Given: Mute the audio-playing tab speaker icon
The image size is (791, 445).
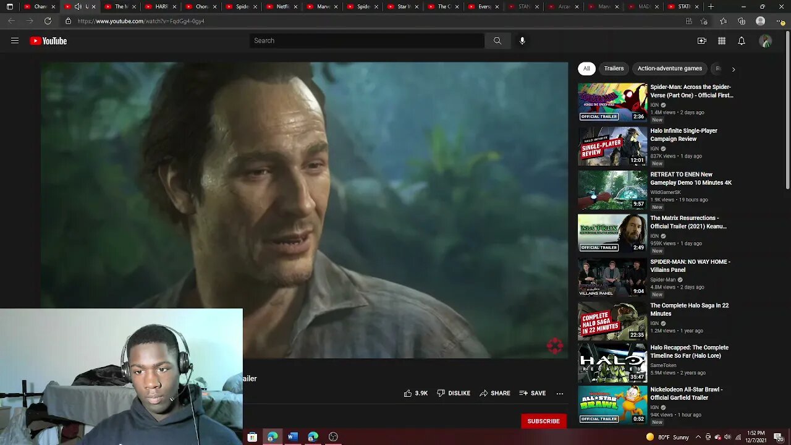Looking at the screenshot, I should (78, 7).
